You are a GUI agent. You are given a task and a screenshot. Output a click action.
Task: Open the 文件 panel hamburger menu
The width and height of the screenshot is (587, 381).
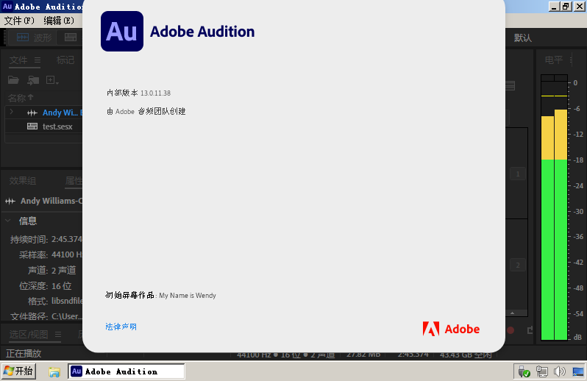(38, 60)
